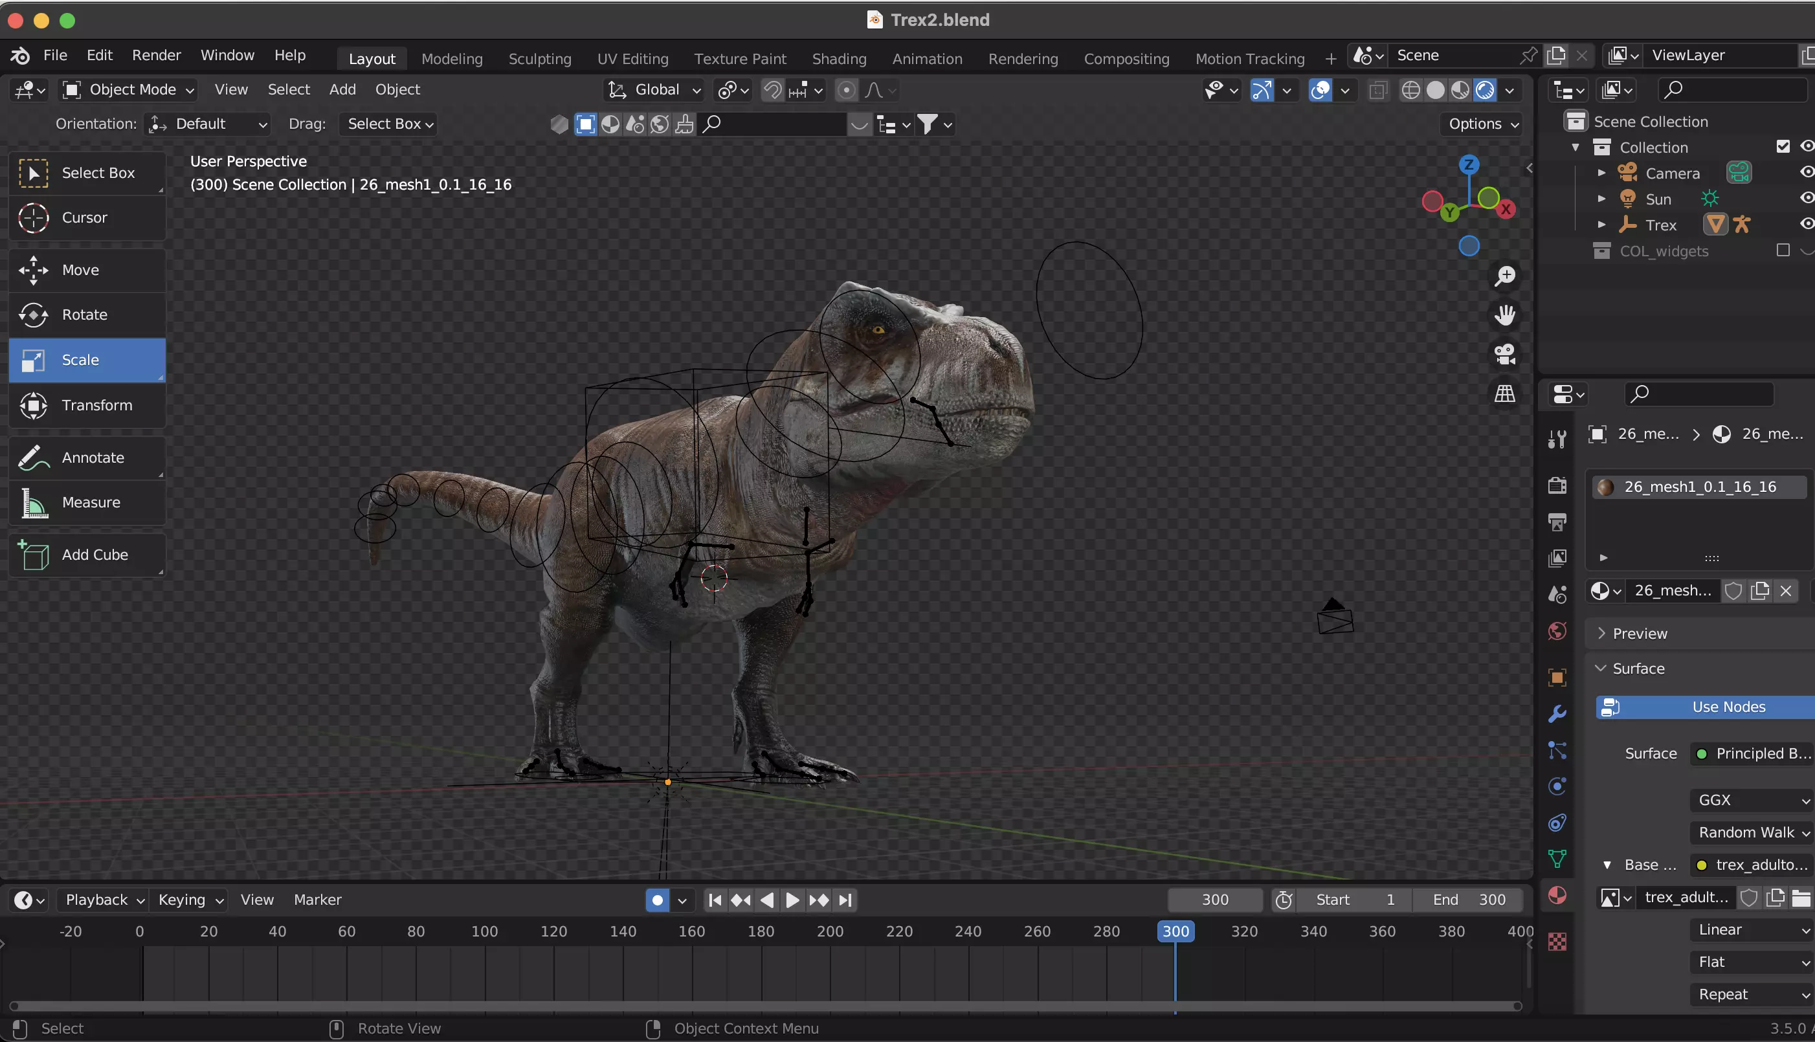Image resolution: width=1815 pixels, height=1042 pixels.
Task: Toggle X-ray display button
Action: [1379, 90]
